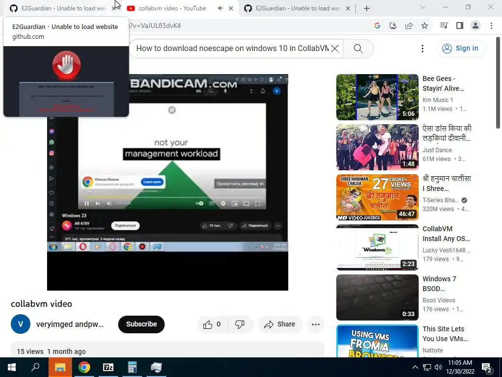The height and width of the screenshot is (377, 502).
Task: Open the Hanuman Chalisa video thumbnail
Action: [x=377, y=197]
